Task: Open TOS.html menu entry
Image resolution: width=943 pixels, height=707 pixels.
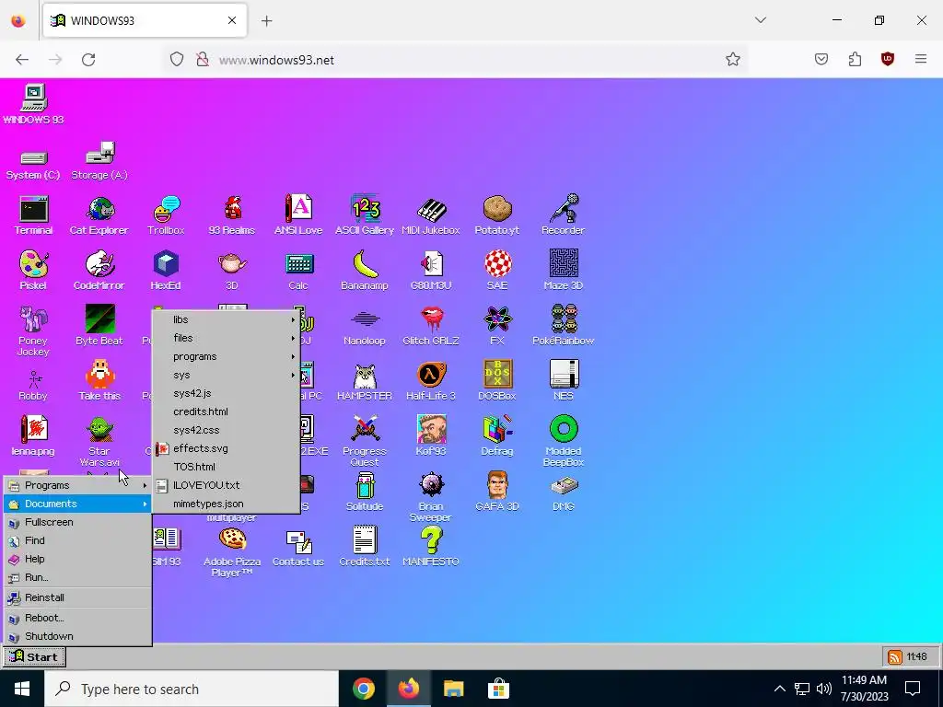Action: pos(227,467)
